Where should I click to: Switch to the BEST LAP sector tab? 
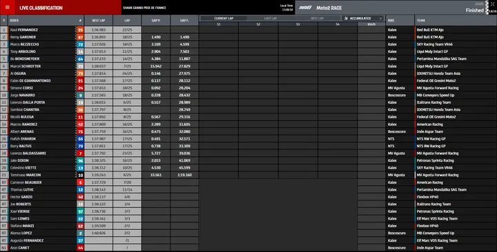point(317,19)
